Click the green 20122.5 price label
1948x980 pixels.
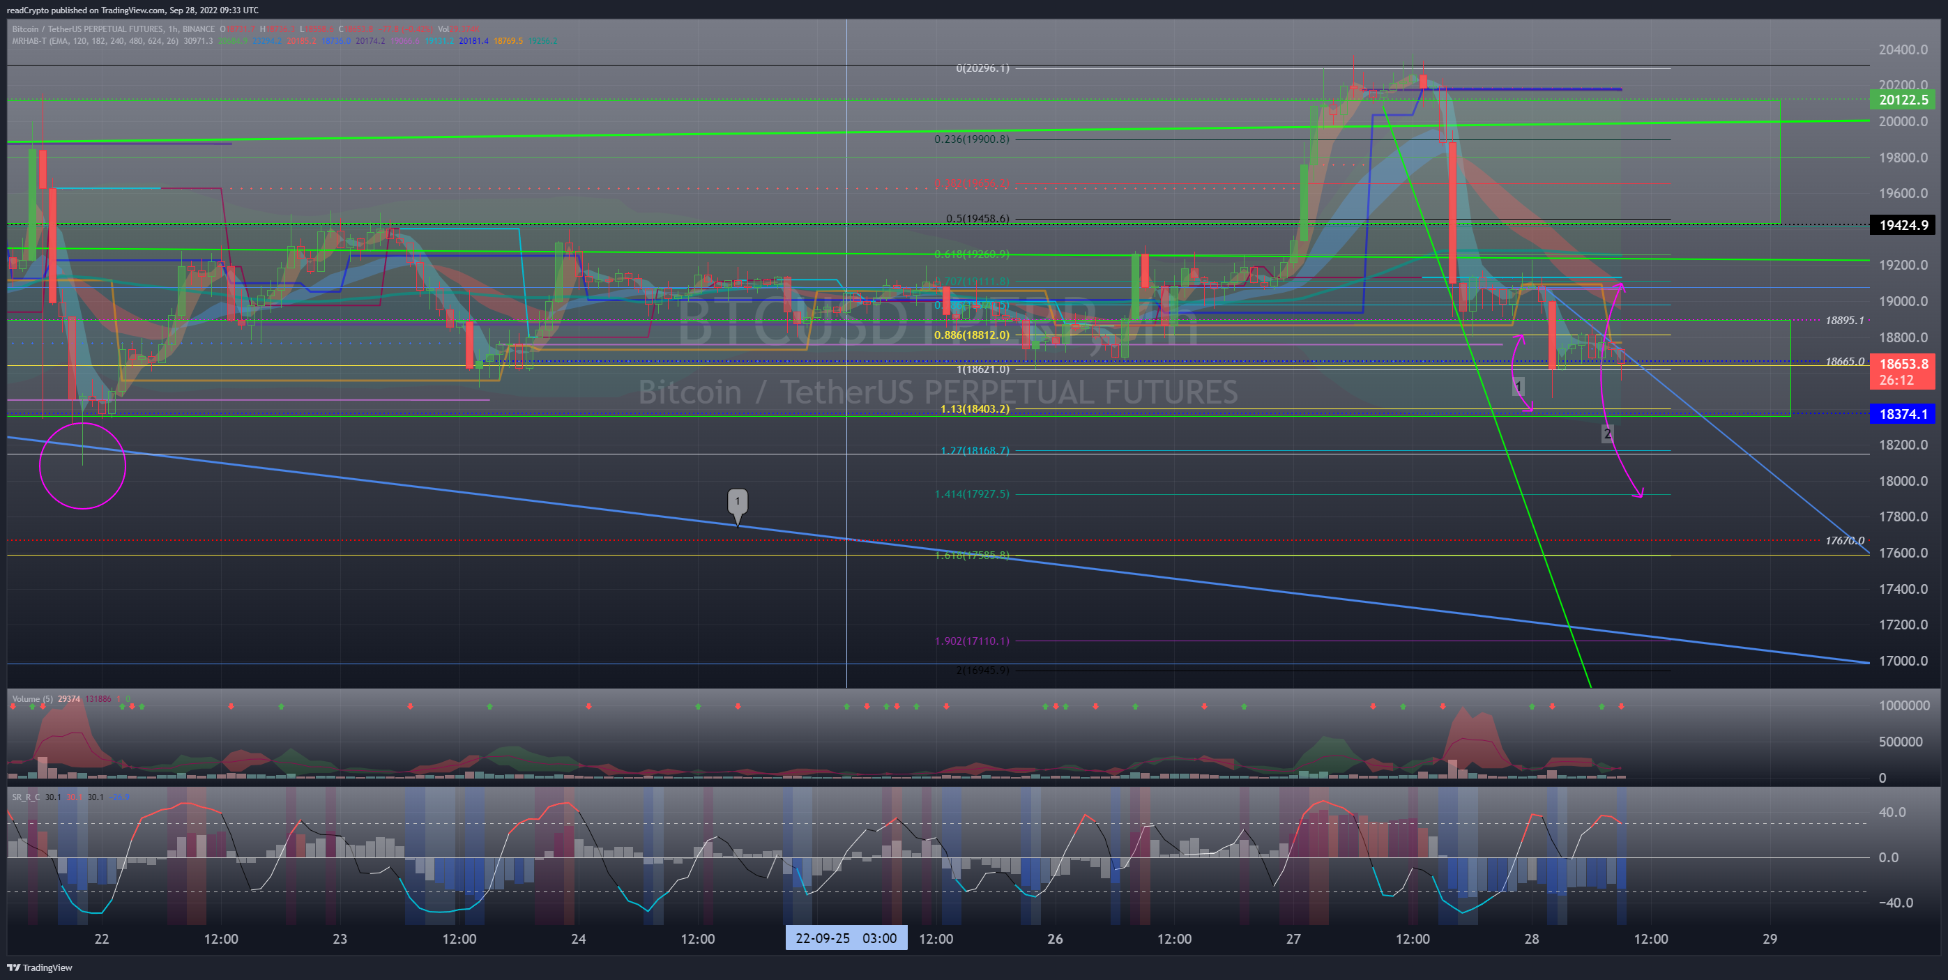point(1903,100)
